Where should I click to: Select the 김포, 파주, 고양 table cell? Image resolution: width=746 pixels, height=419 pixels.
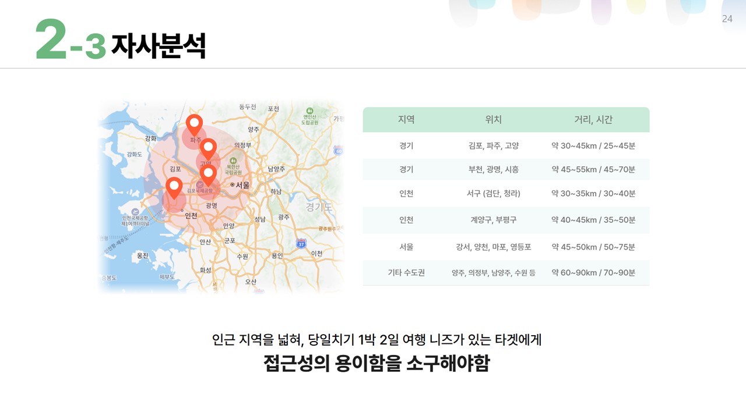(493, 146)
